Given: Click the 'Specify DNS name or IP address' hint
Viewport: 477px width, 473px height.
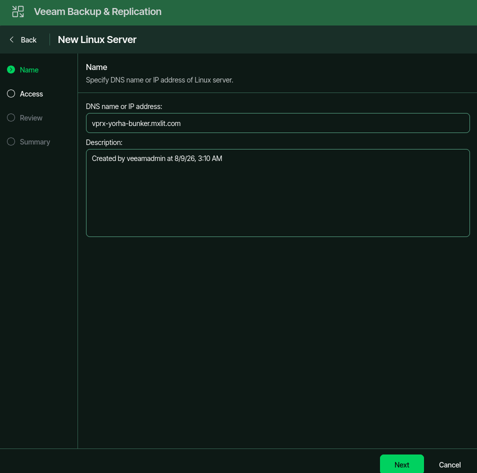Looking at the screenshot, I should click(159, 80).
